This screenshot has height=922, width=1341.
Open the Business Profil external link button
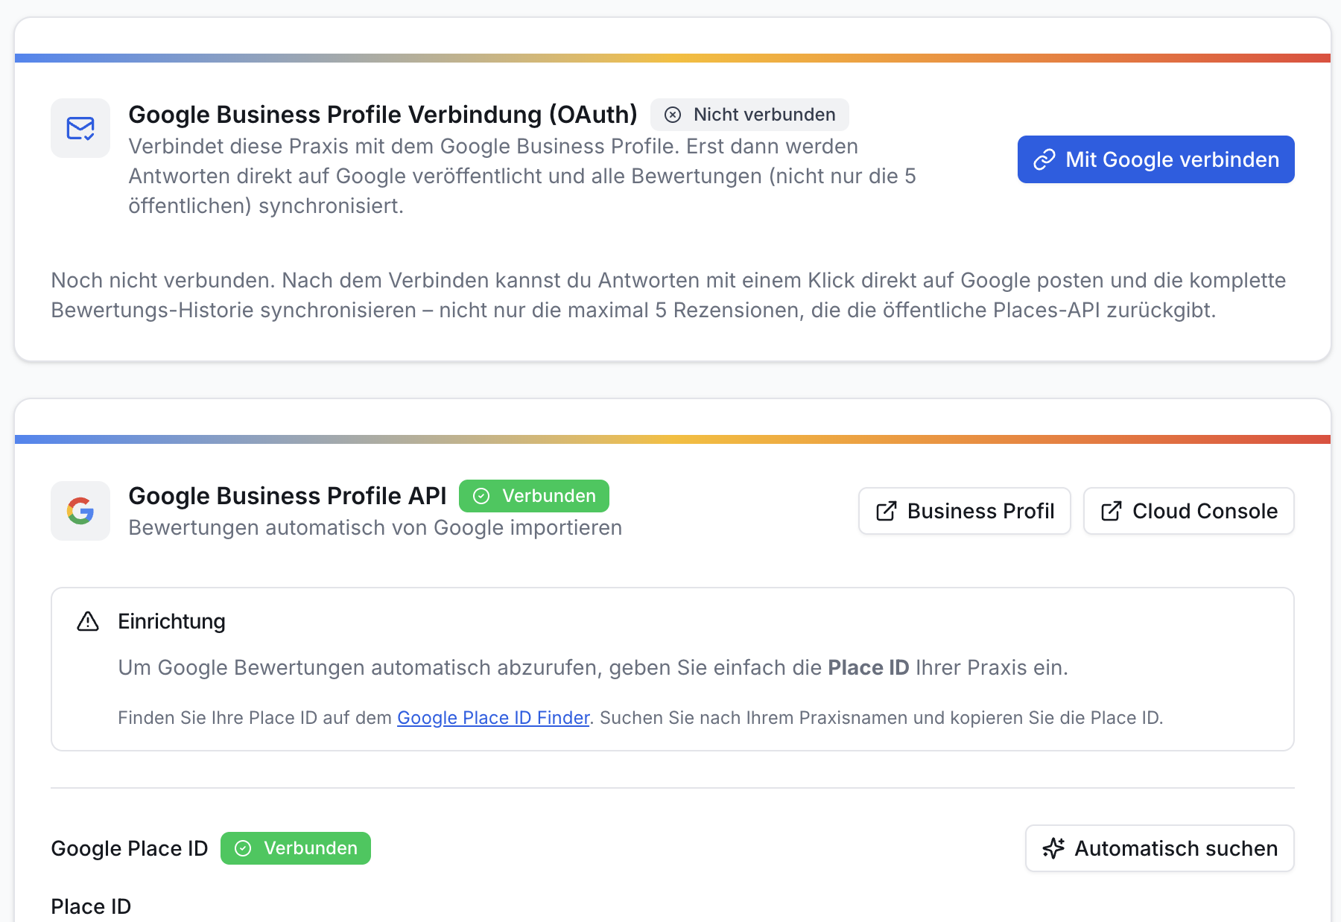coord(964,511)
